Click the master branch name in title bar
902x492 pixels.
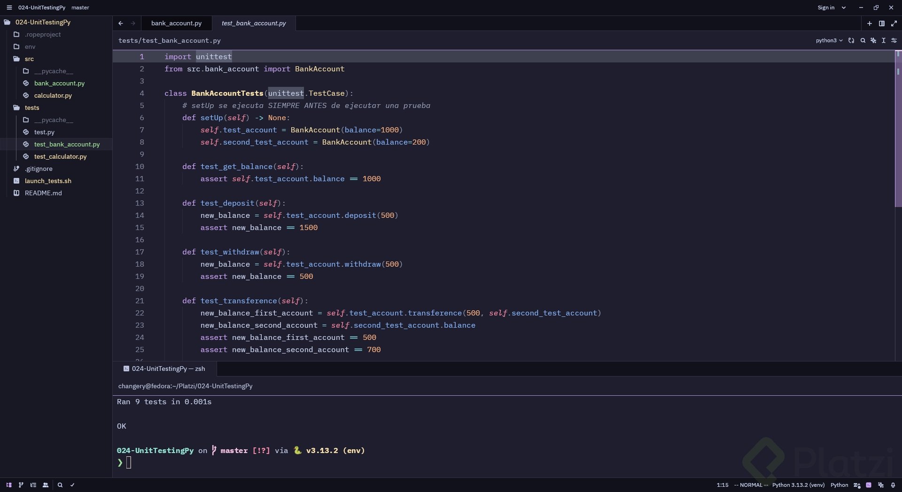(80, 8)
